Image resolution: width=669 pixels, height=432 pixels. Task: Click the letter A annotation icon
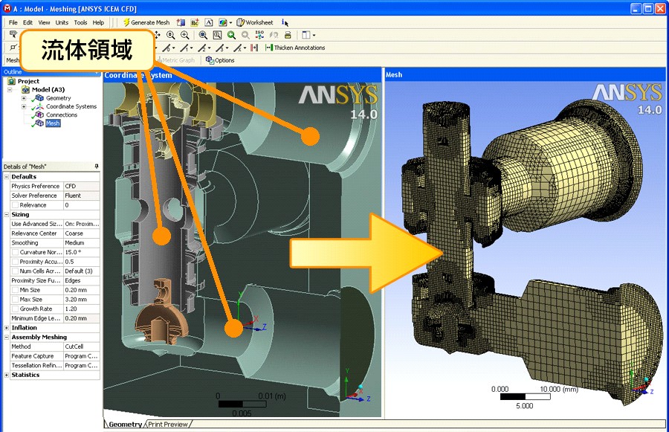(209, 22)
